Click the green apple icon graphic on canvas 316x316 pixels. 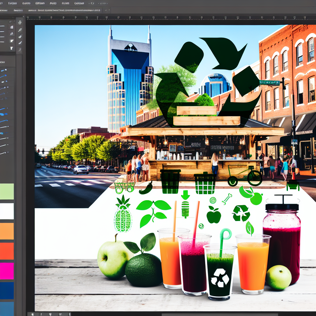[214, 215]
